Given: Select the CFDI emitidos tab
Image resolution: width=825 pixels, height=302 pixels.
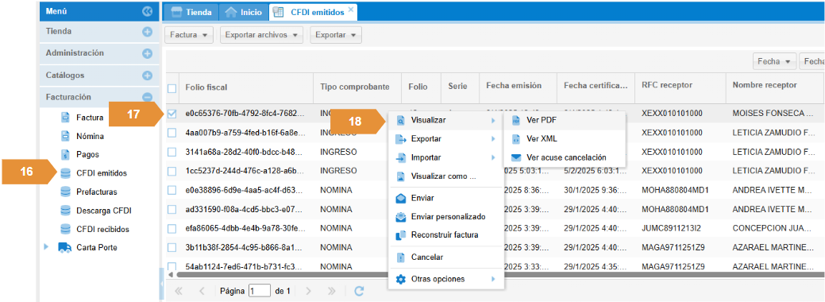Looking at the screenshot, I should [312, 12].
